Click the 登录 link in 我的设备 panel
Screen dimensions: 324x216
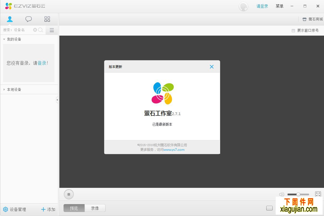pos(42,63)
